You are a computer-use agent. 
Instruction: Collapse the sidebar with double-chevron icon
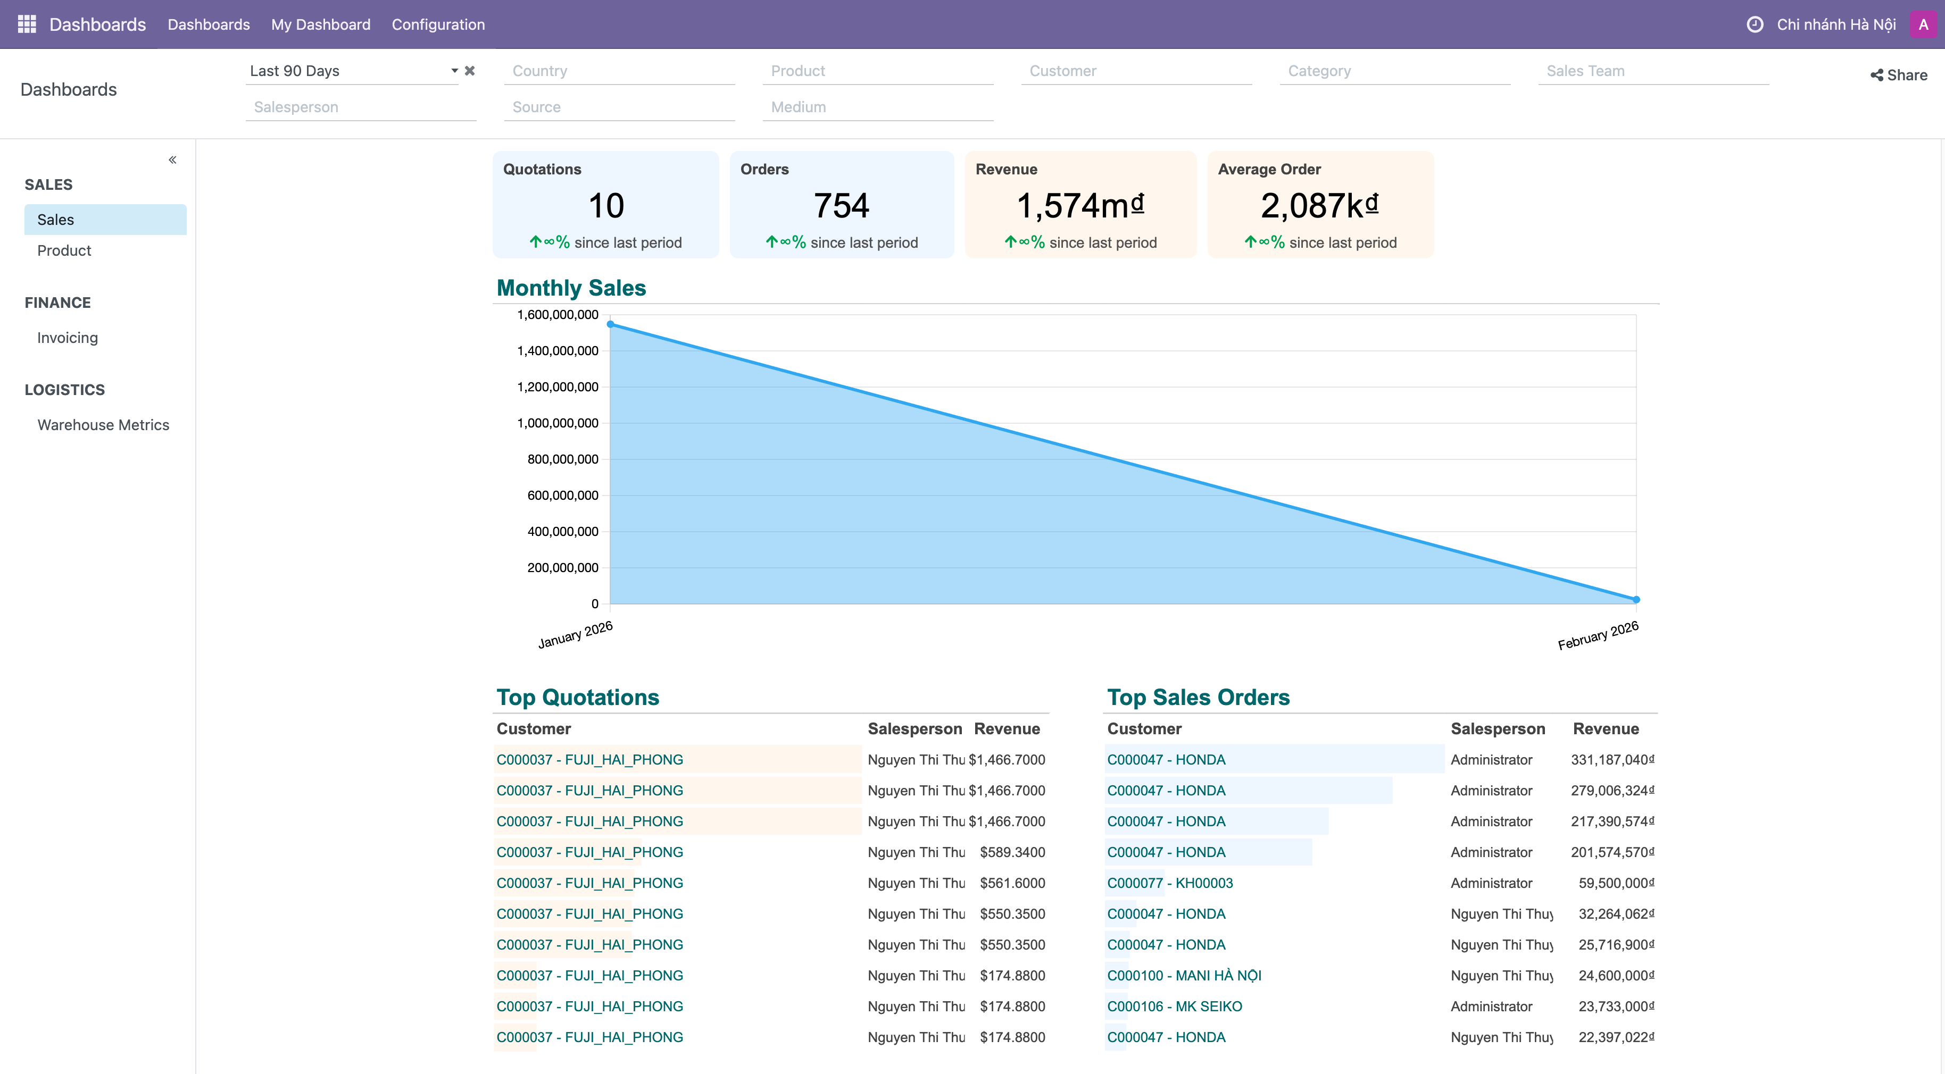pos(172,160)
